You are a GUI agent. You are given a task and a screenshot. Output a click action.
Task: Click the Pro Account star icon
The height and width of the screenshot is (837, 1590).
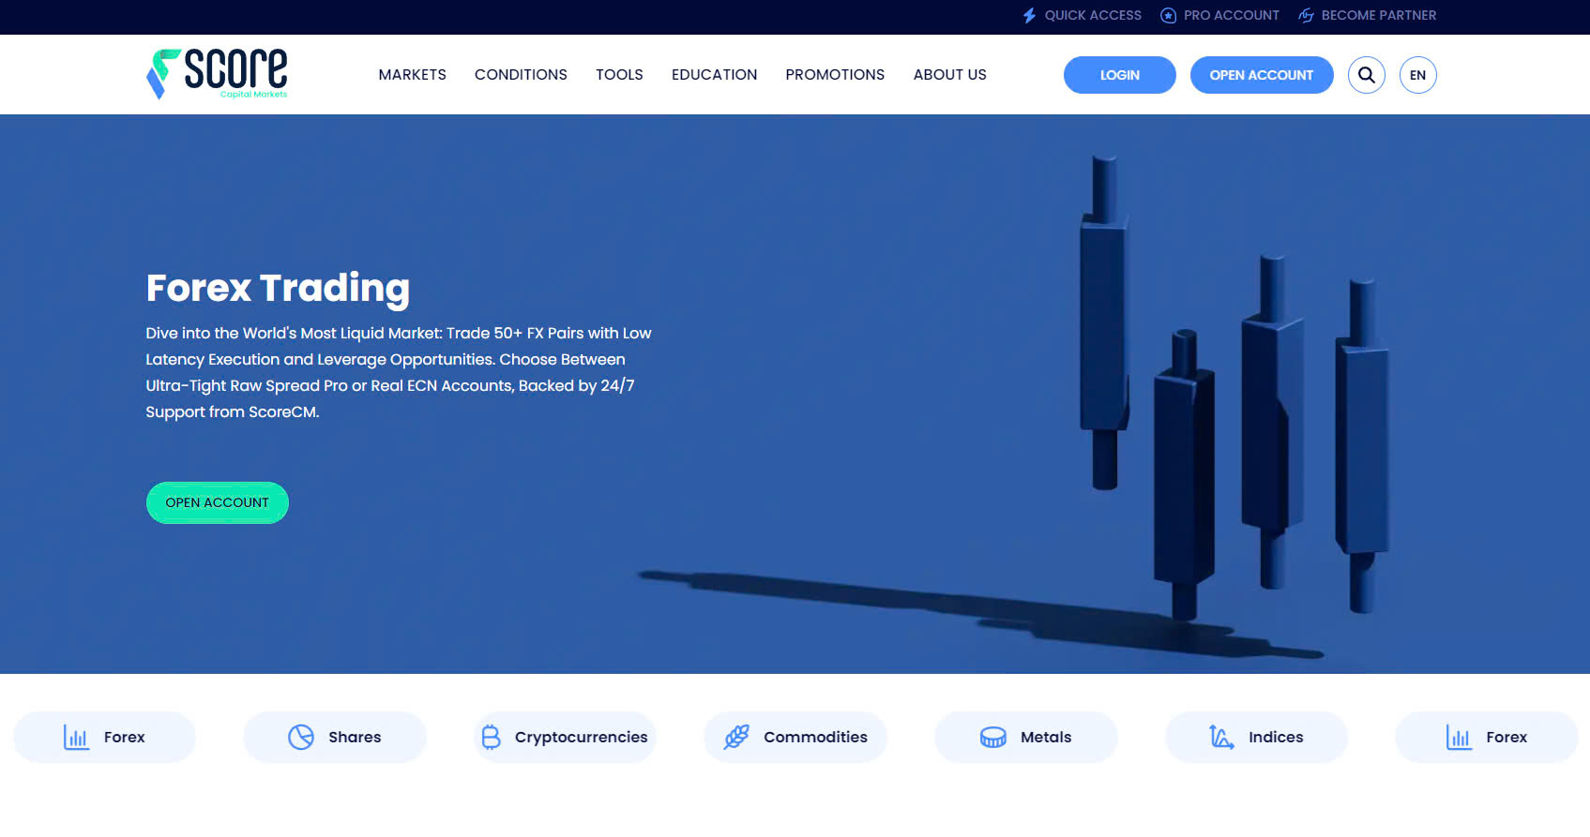[1168, 15]
